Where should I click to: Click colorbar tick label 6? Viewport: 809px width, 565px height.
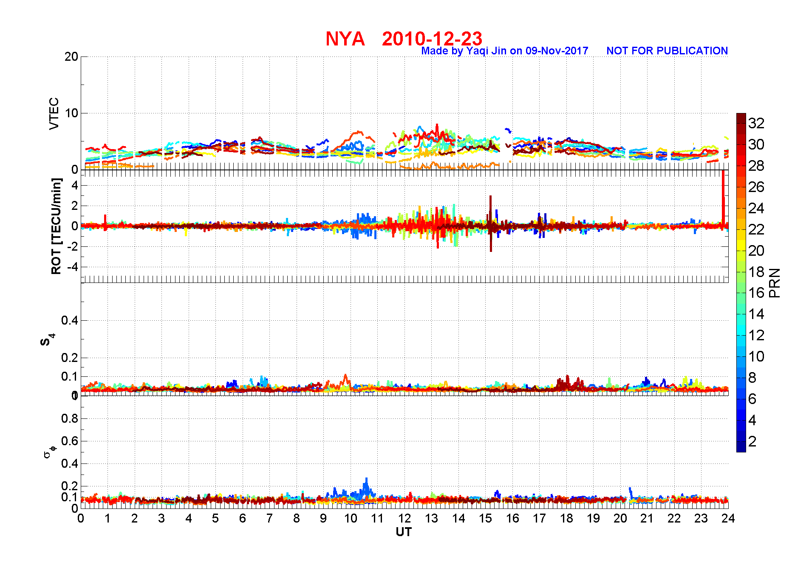coord(752,399)
